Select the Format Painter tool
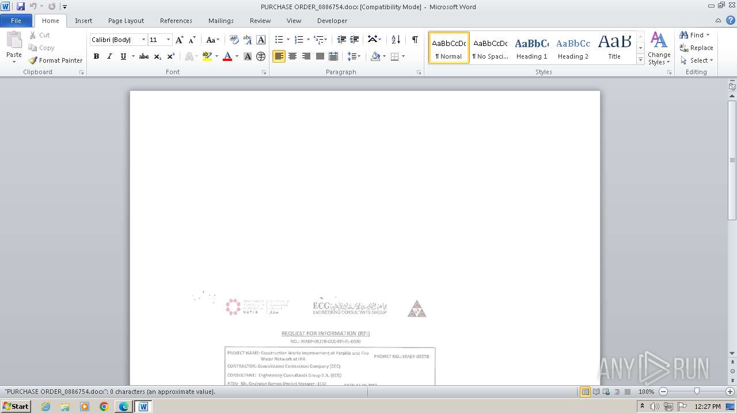The height and width of the screenshot is (414, 737). (55, 60)
